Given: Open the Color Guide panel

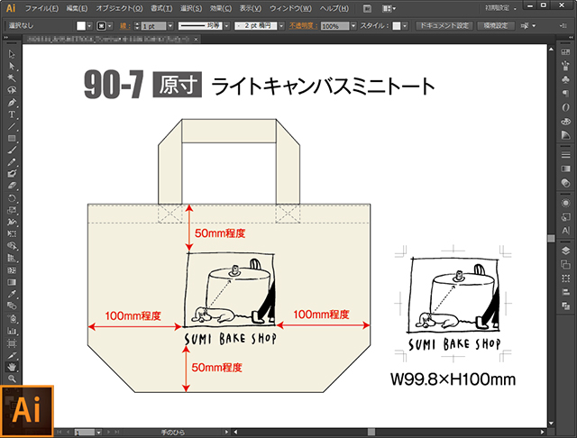Looking at the screenshot, I should [565, 135].
